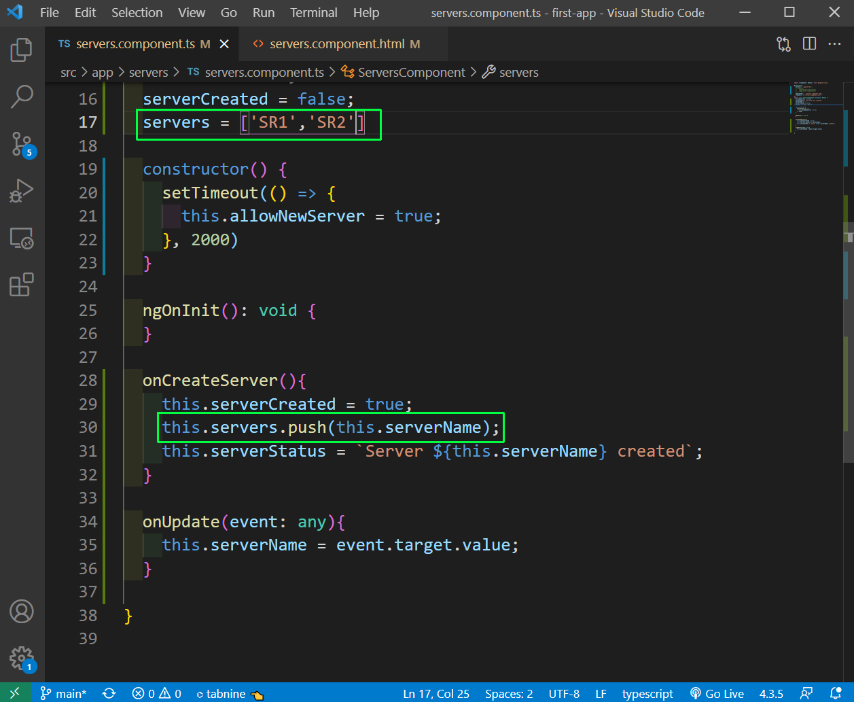Change the LF end of line sequence

coord(601,693)
